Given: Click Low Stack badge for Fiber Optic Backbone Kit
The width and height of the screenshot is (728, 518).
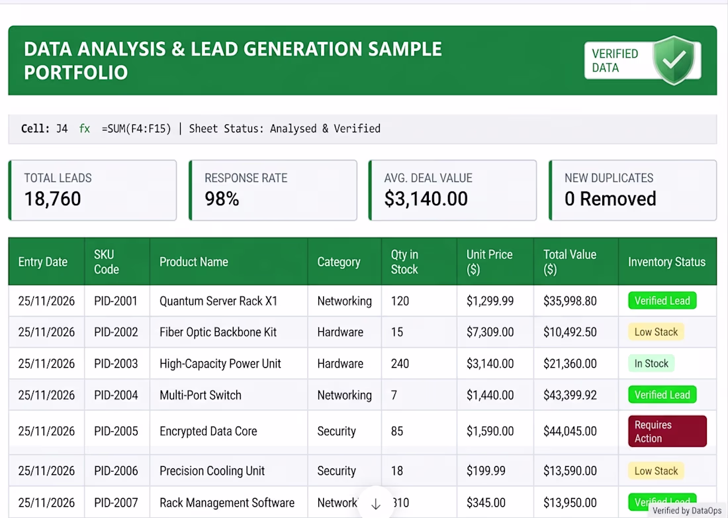Looking at the screenshot, I should pos(656,332).
